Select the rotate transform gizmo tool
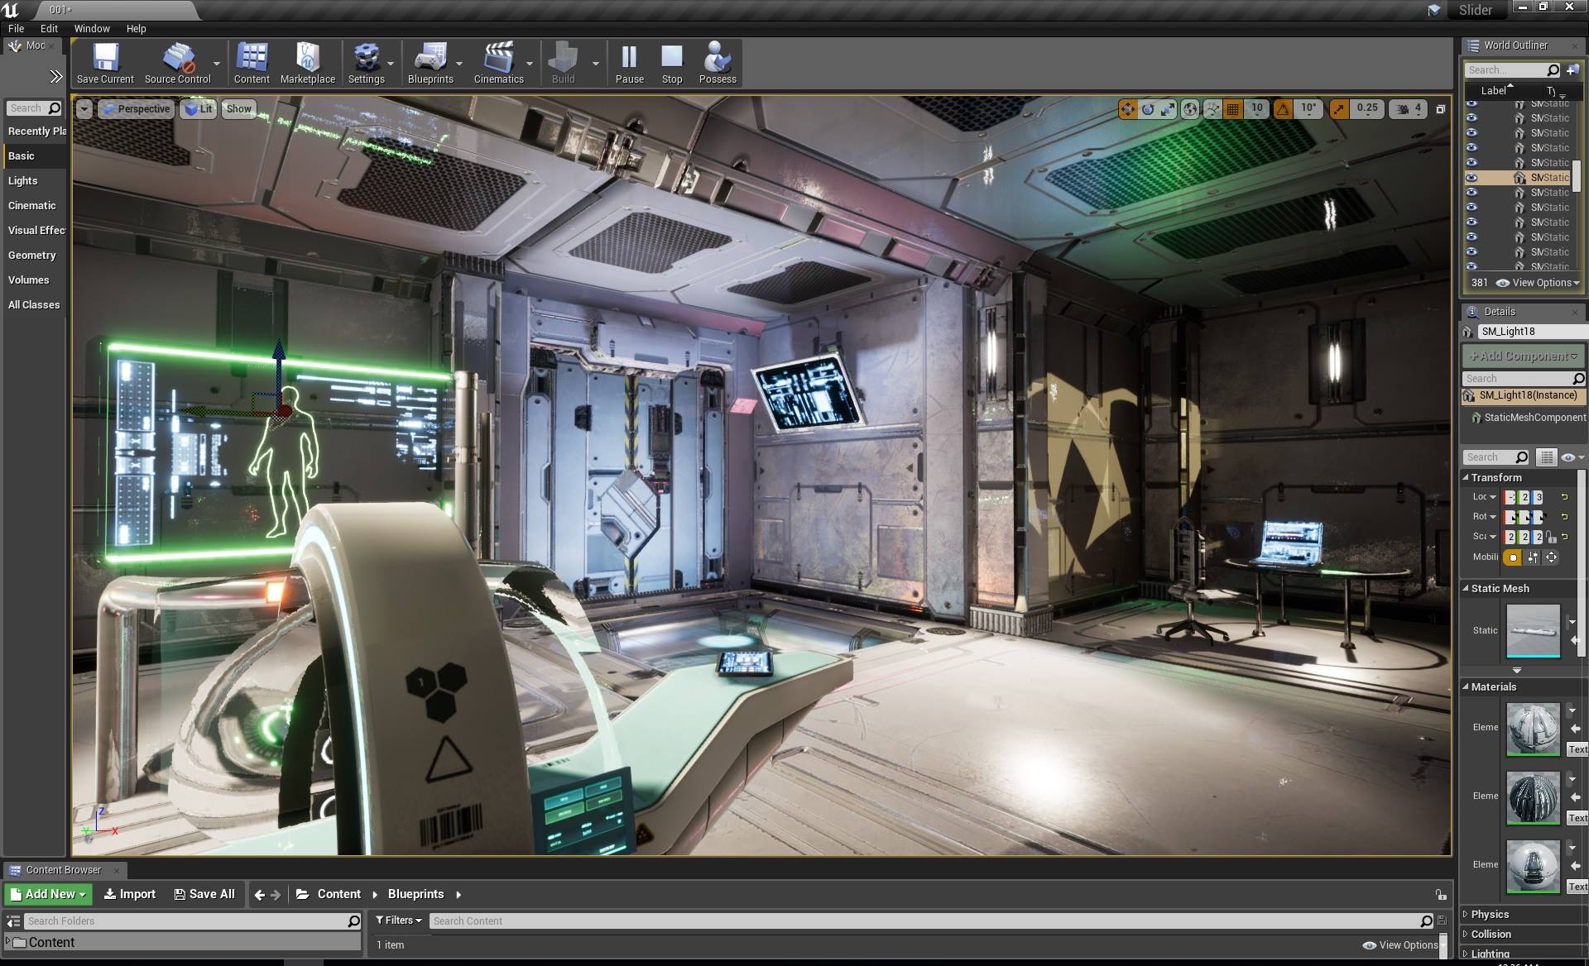 (1148, 109)
